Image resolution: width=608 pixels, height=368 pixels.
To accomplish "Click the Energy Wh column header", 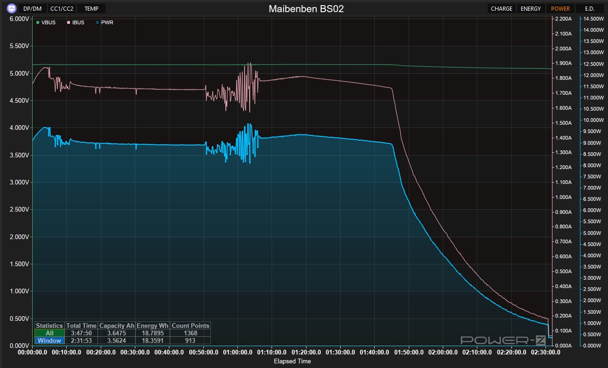I will click(x=153, y=326).
